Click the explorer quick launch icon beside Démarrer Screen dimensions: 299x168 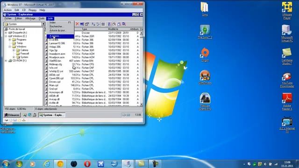point(25,115)
